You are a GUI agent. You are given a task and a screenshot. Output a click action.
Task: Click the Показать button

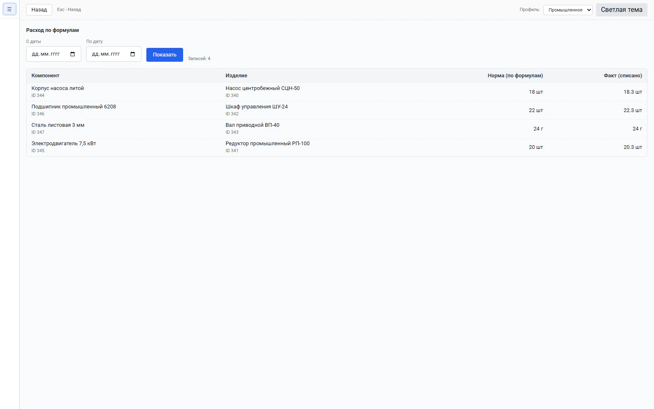click(165, 55)
